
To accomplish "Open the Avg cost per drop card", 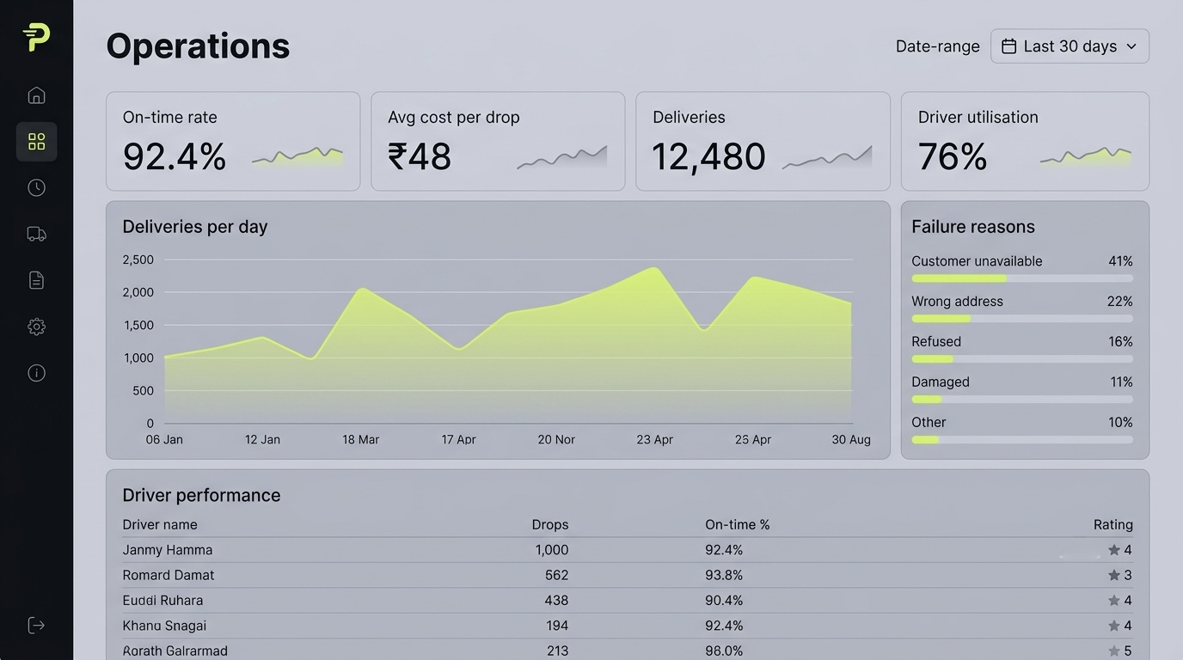I will point(498,141).
